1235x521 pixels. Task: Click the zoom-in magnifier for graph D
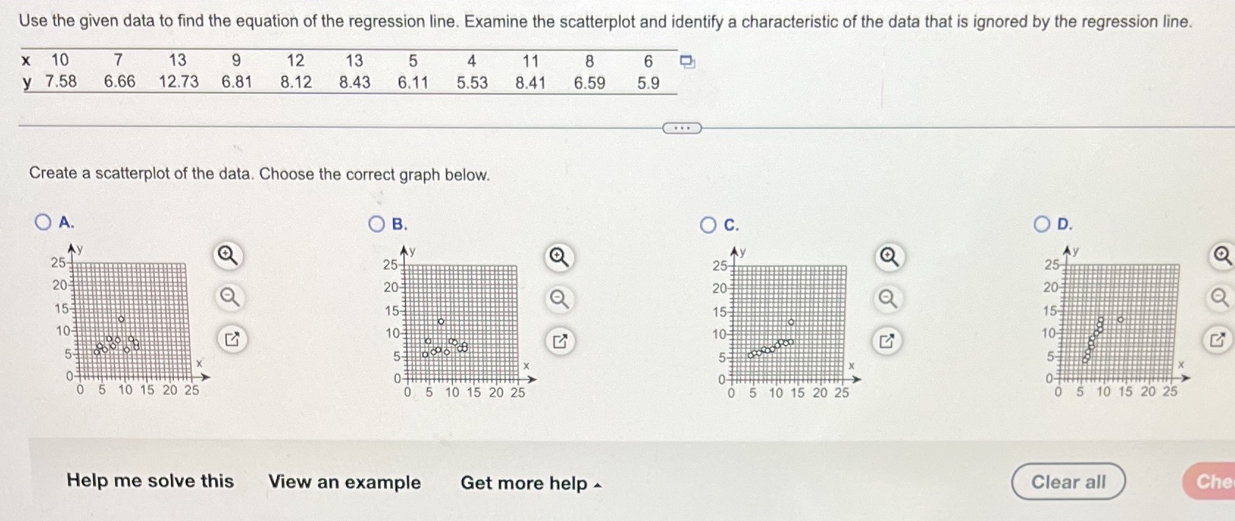[1221, 255]
